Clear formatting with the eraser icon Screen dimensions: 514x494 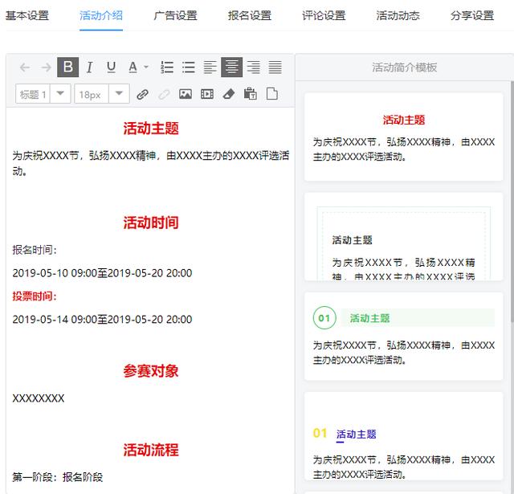[228, 94]
